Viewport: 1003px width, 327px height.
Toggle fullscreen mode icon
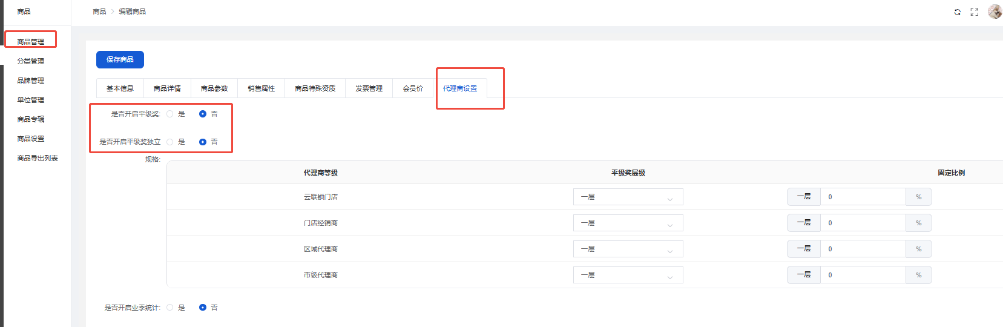click(x=974, y=12)
